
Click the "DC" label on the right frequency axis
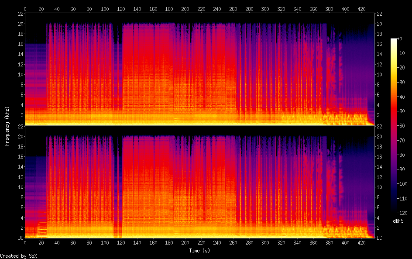click(x=379, y=238)
